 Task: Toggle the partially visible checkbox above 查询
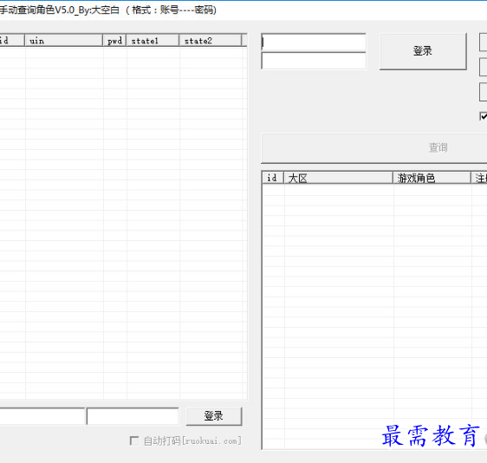click(484, 116)
